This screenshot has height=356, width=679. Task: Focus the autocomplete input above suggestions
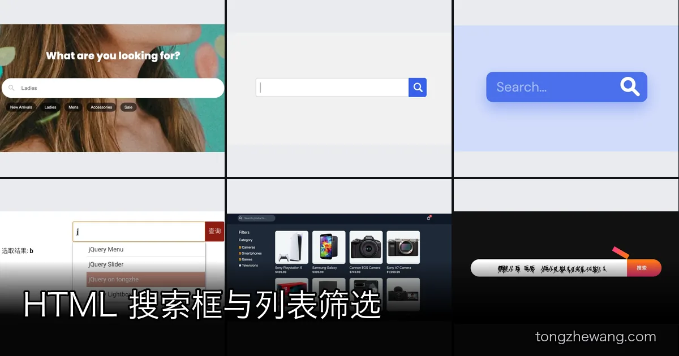(x=139, y=232)
